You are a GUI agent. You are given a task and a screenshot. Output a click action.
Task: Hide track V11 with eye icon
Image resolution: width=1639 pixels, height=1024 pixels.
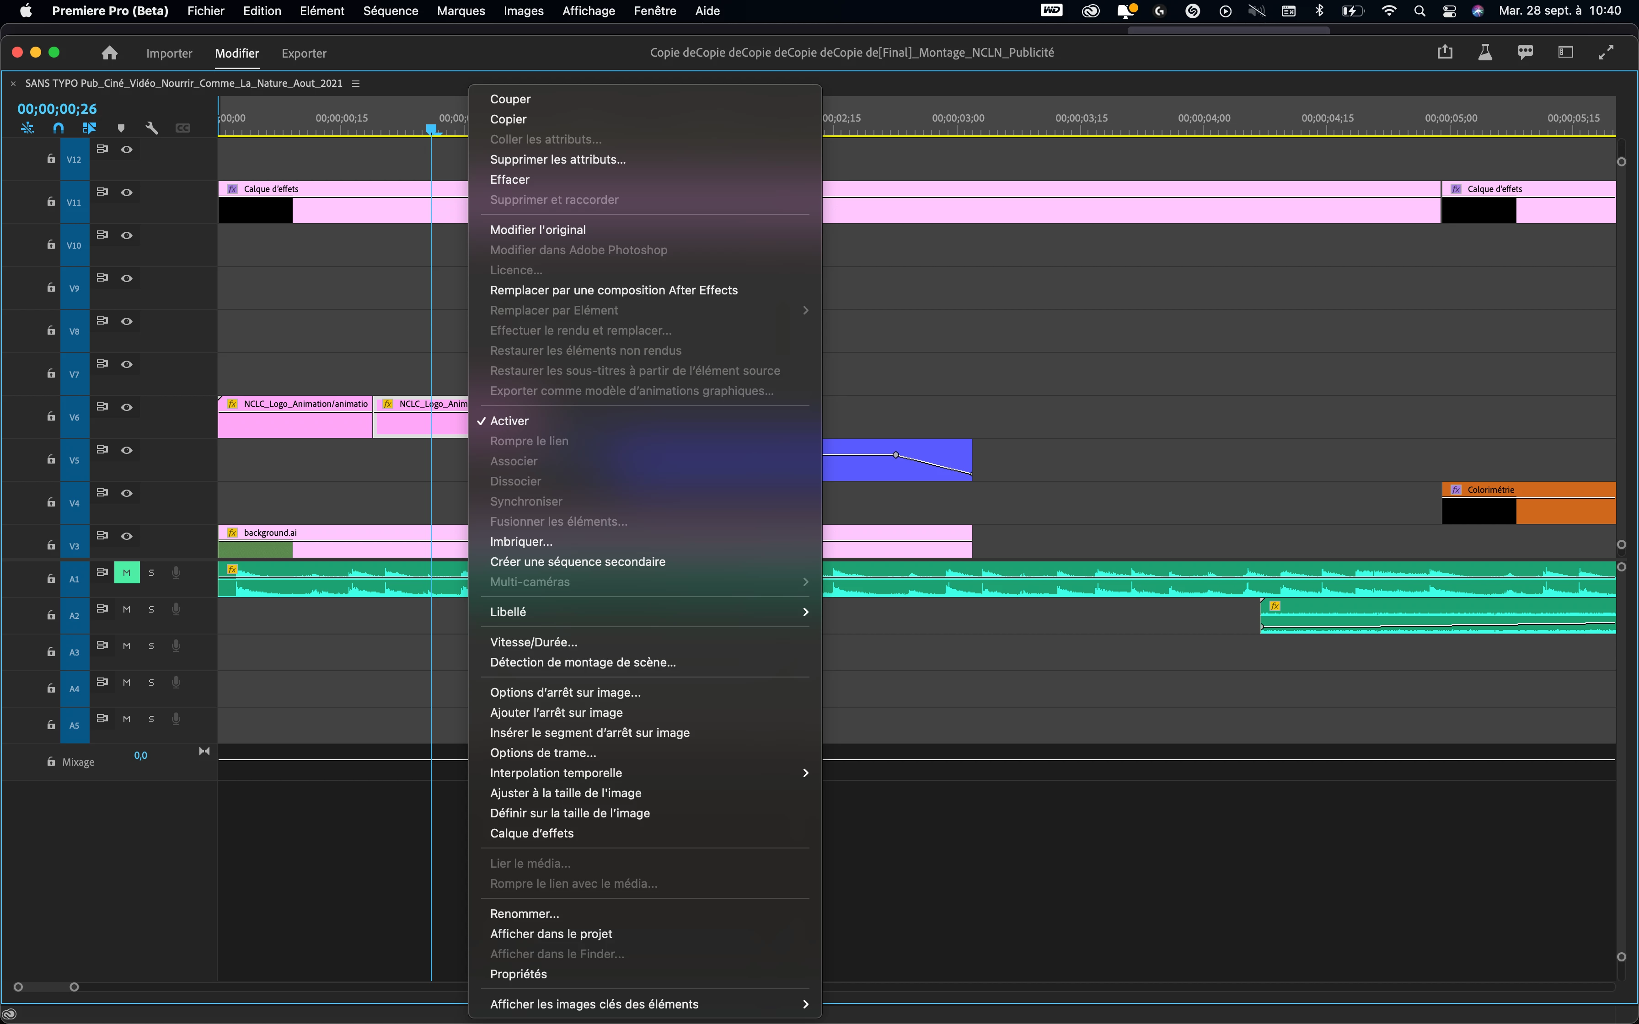(127, 192)
